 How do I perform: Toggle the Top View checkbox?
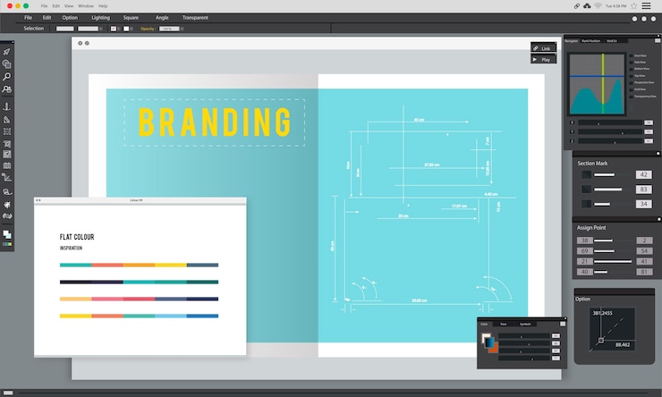[x=632, y=76]
